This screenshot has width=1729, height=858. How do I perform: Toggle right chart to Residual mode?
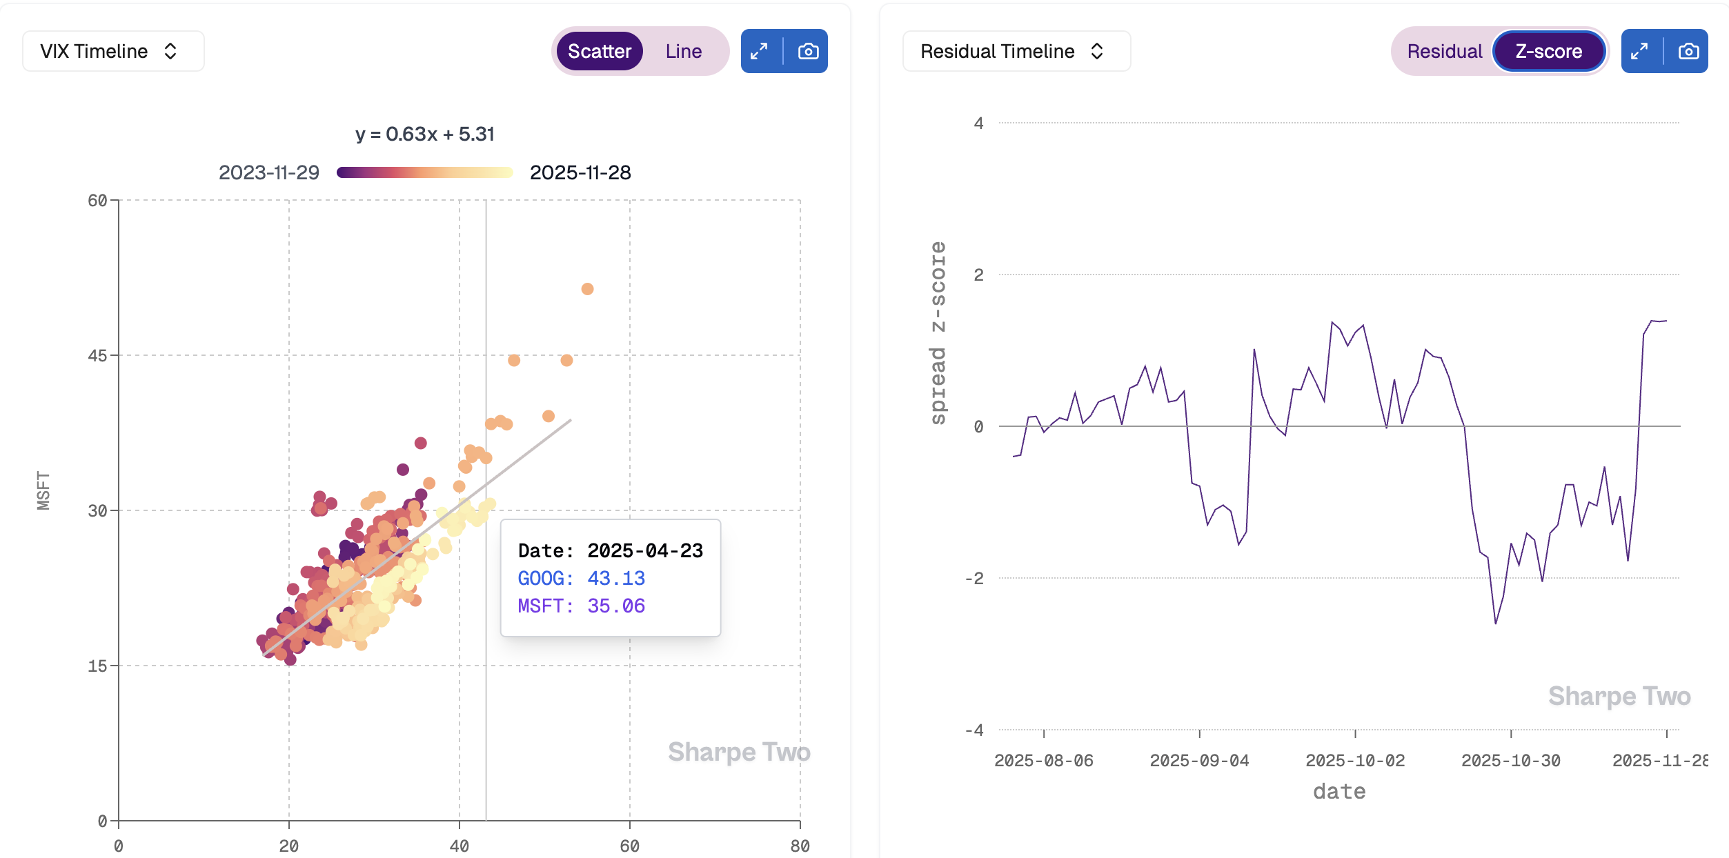1444,51
